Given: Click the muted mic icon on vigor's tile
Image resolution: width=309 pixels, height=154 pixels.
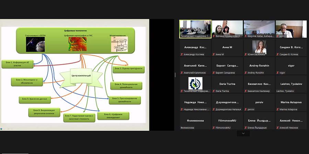Looking at the screenshot, I should click(x=277, y=73).
